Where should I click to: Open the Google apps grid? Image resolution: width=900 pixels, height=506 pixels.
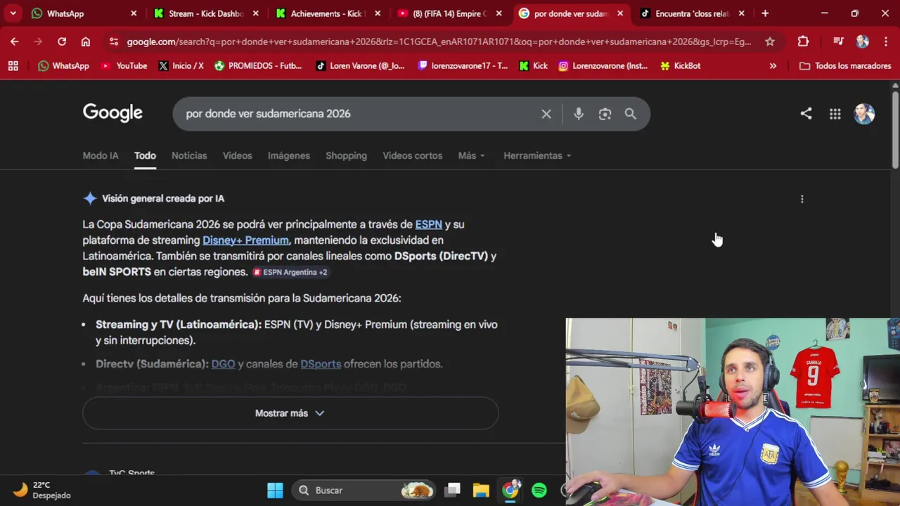pos(835,114)
